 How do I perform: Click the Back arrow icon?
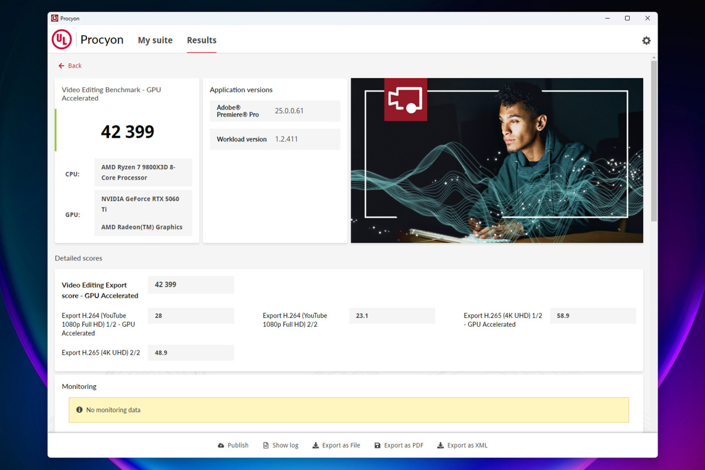click(x=61, y=66)
